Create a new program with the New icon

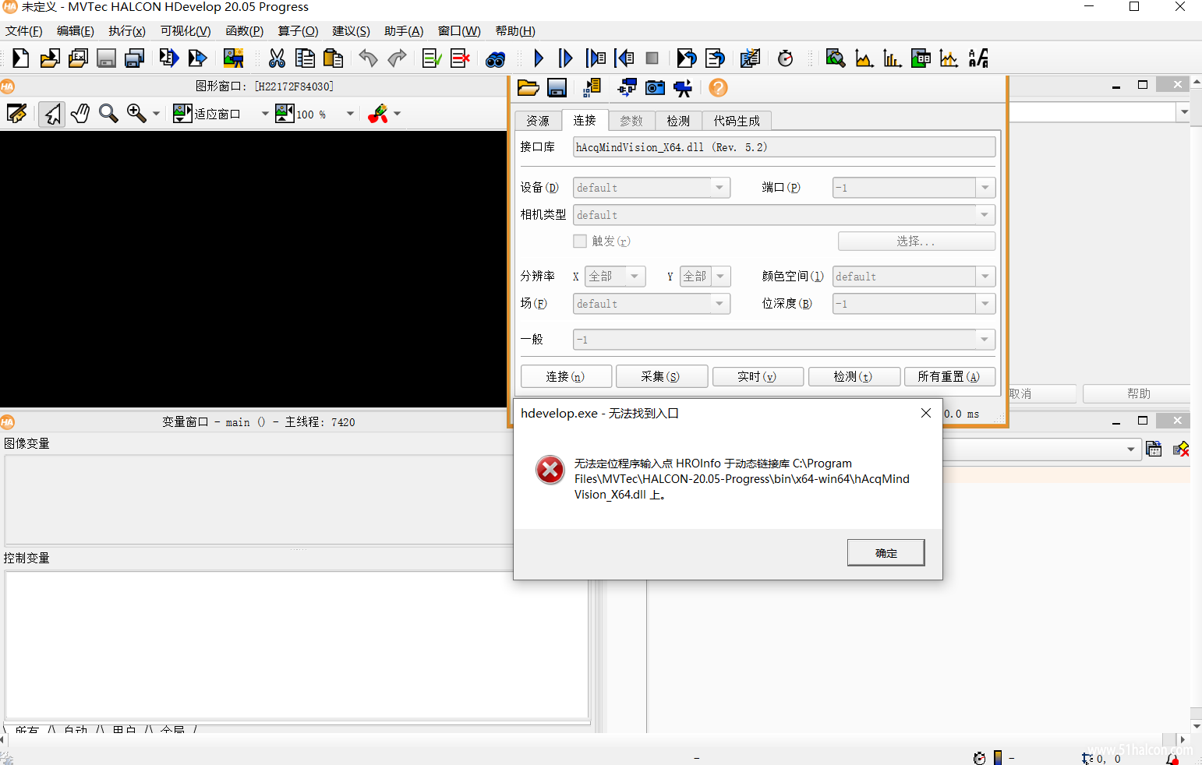click(x=21, y=58)
